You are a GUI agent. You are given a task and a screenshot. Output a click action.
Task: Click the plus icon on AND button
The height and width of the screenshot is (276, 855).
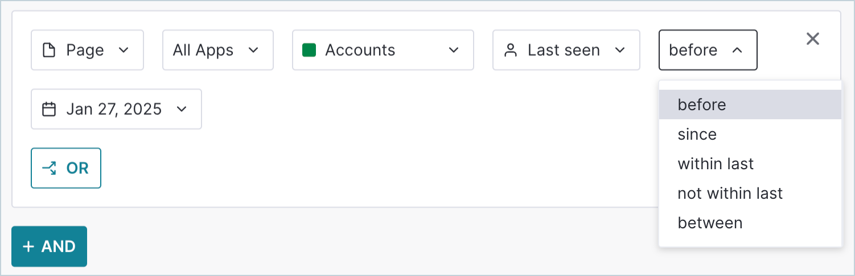28,246
